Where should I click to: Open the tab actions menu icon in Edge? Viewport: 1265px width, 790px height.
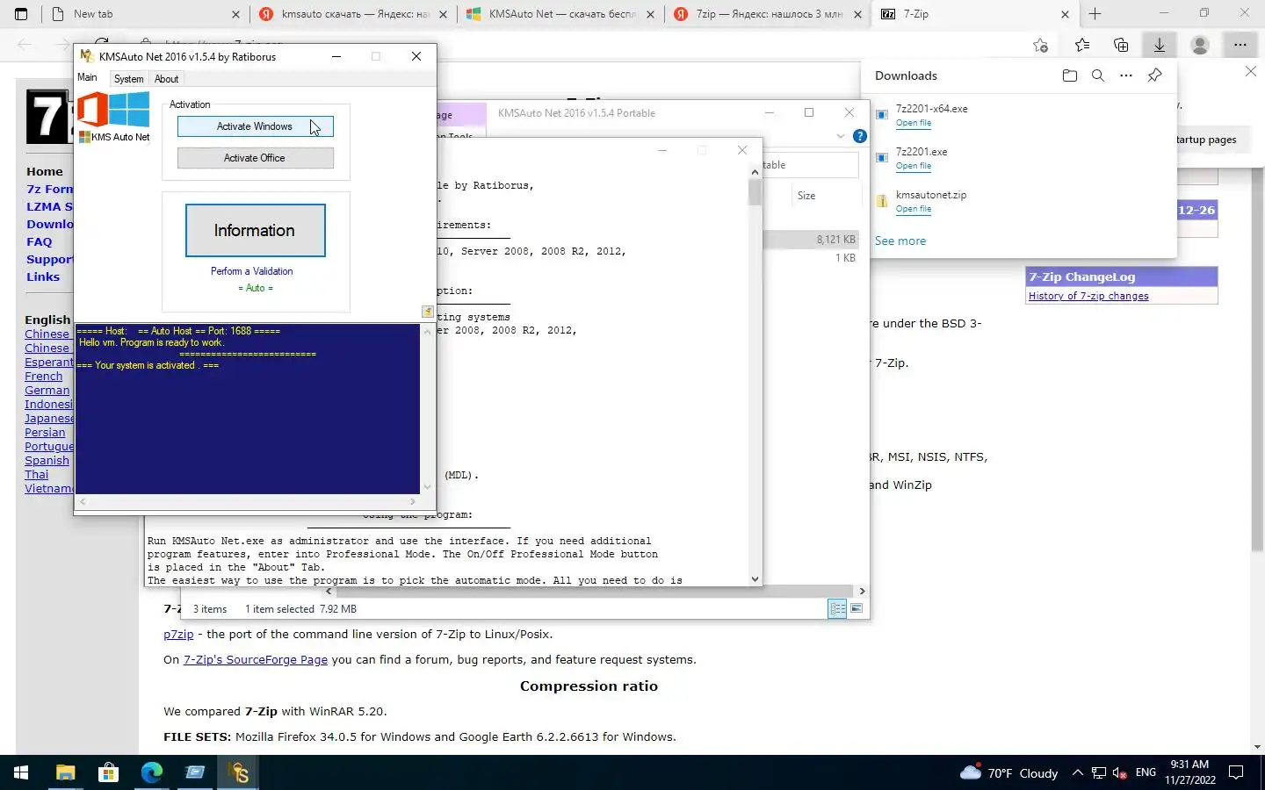[21, 14]
